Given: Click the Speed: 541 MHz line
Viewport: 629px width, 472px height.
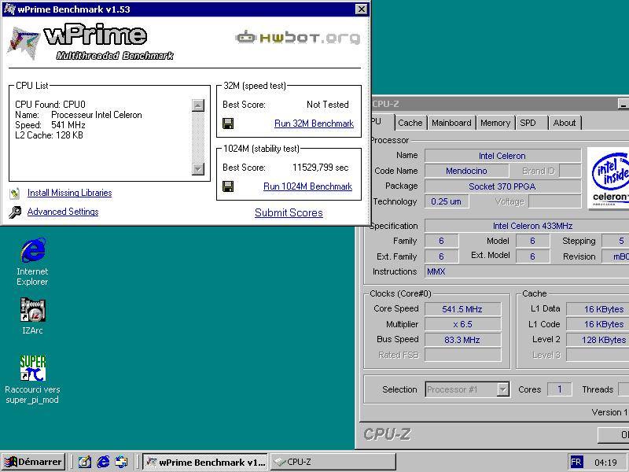Looking at the screenshot, I should [50, 125].
